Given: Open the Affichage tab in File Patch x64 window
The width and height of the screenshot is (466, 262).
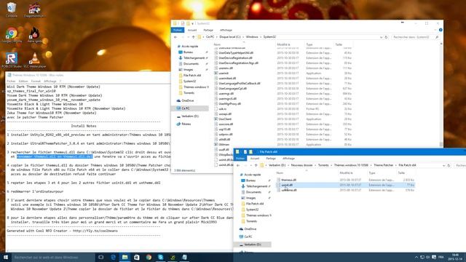Looking at the screenshot, I should [x=288, y=159].
